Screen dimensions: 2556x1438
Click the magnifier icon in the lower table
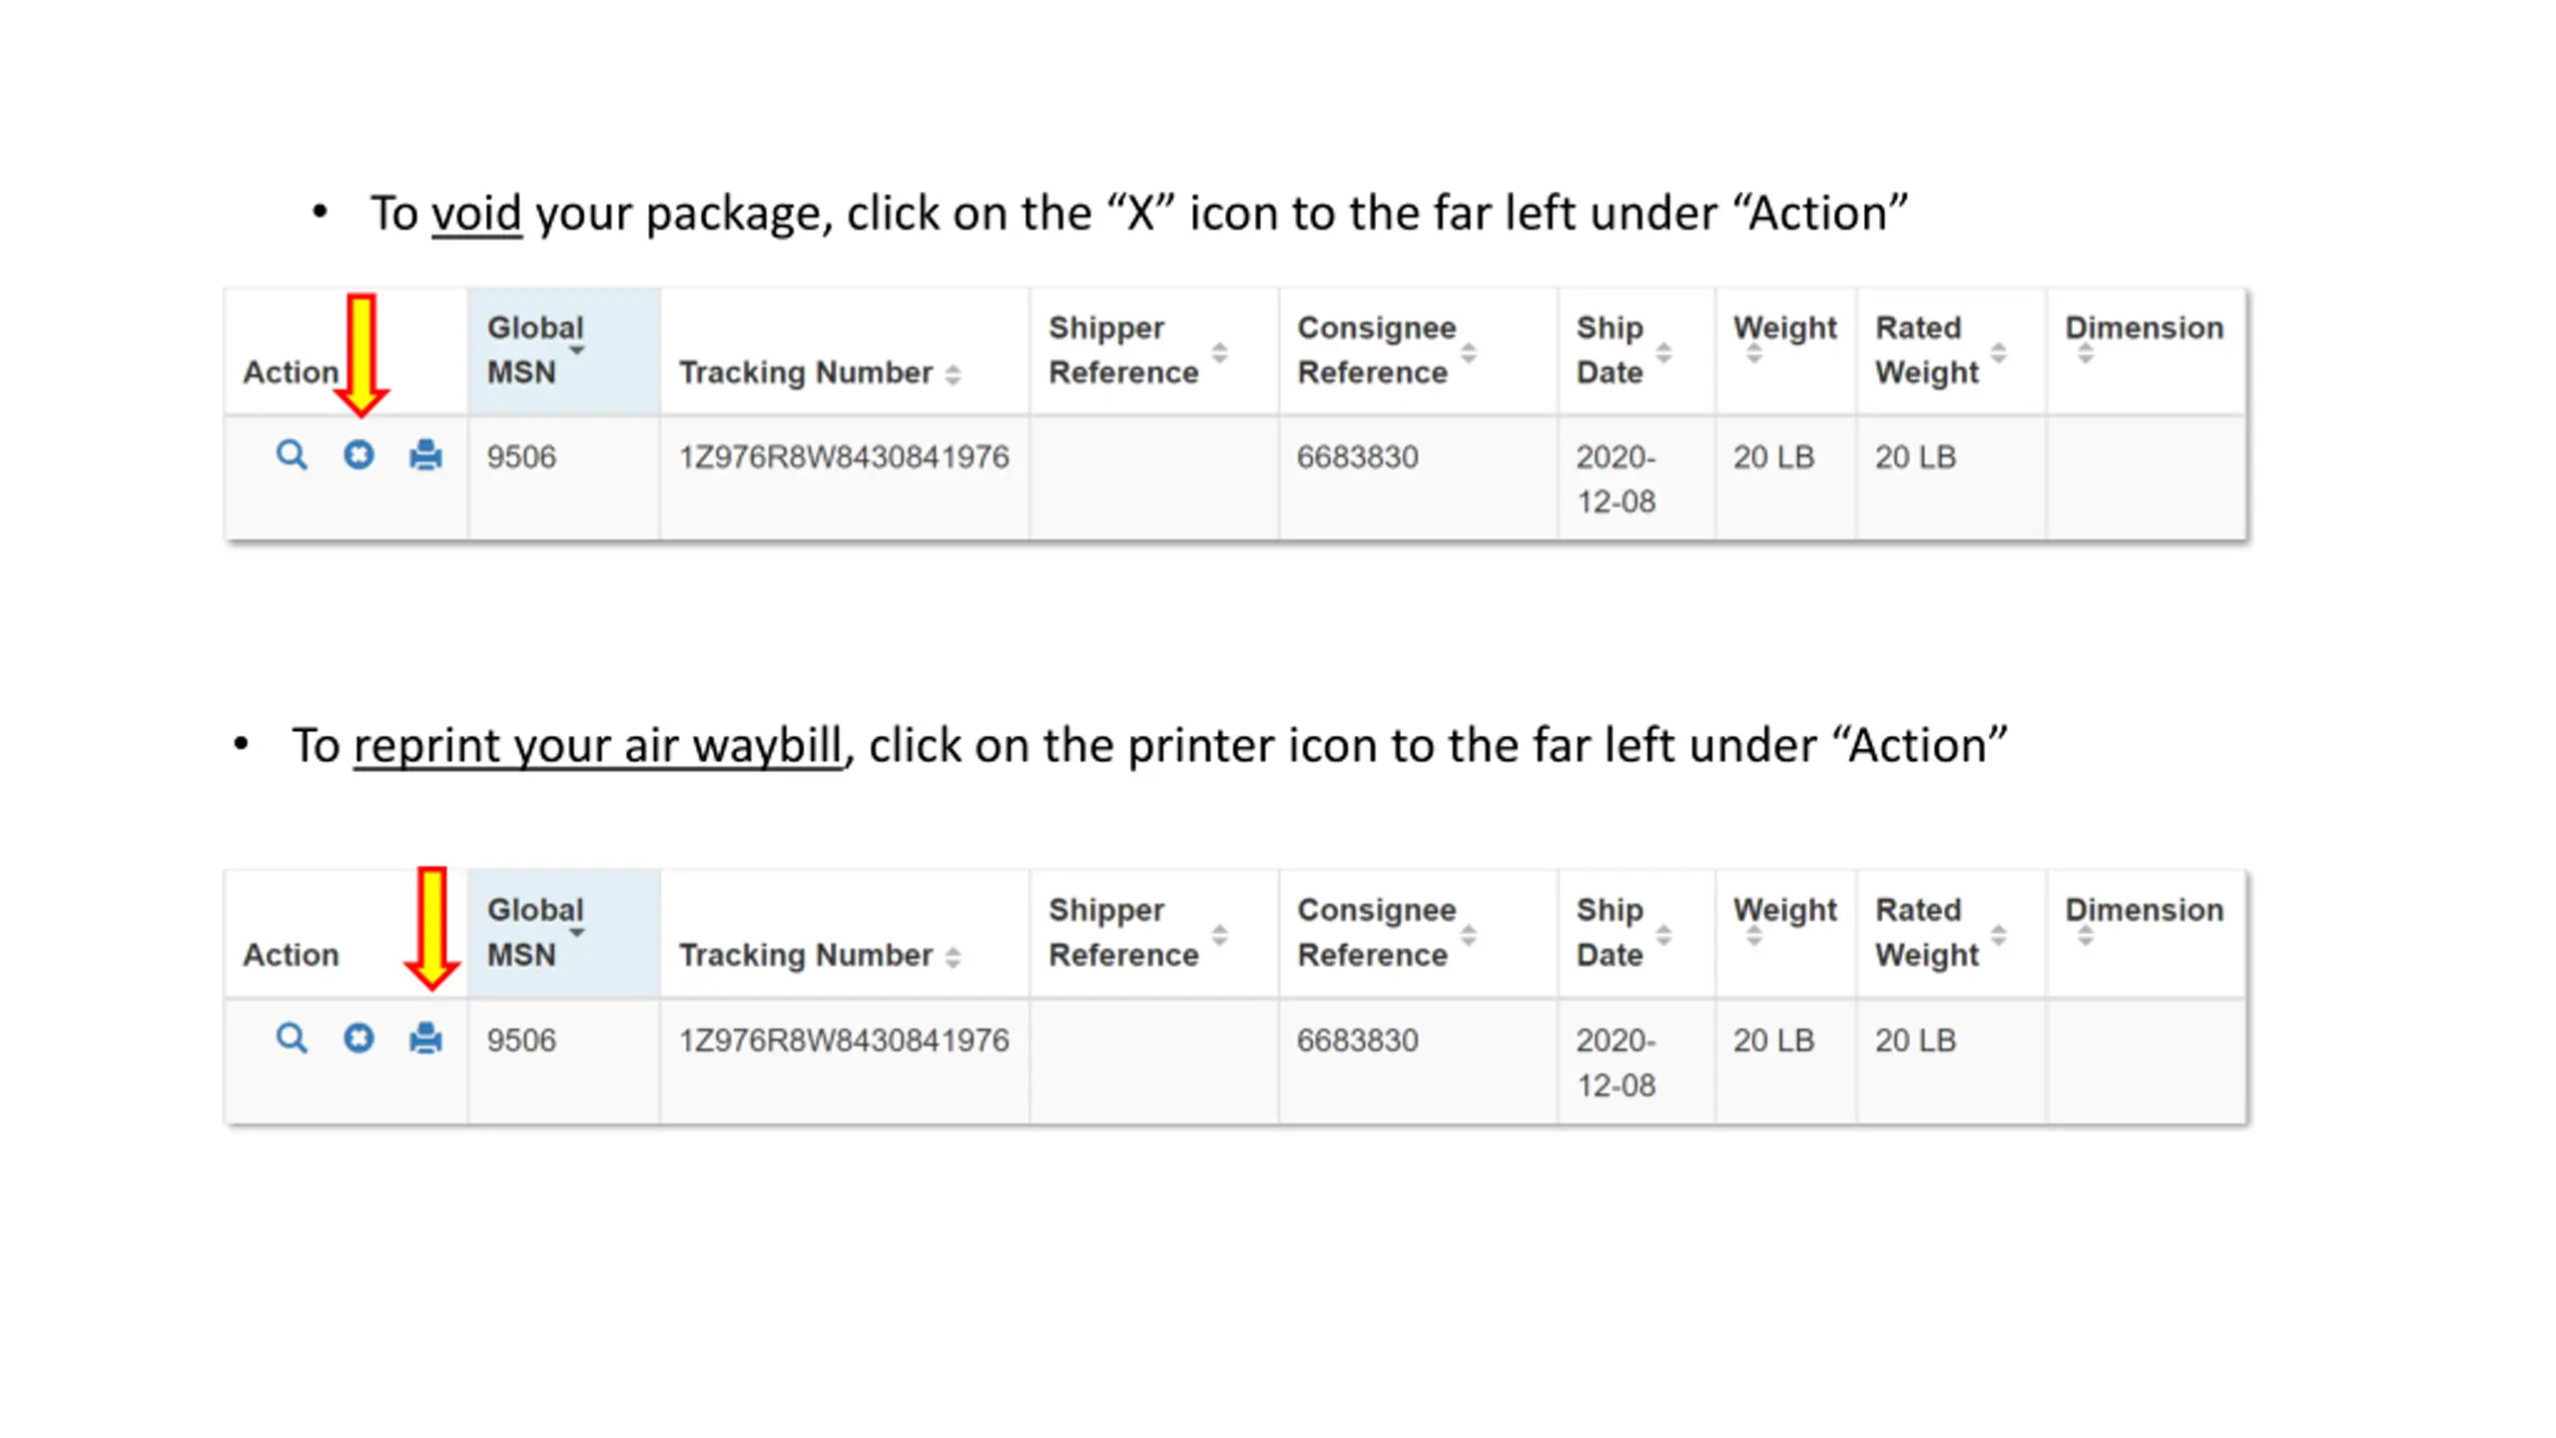(291, 1039)
